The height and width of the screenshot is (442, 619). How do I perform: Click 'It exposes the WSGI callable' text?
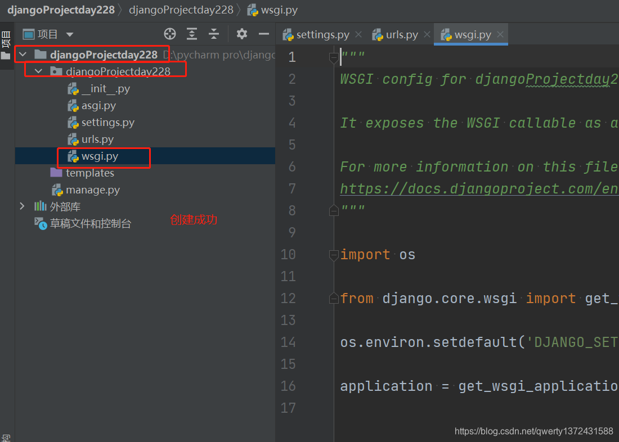(x=458, y=123)
